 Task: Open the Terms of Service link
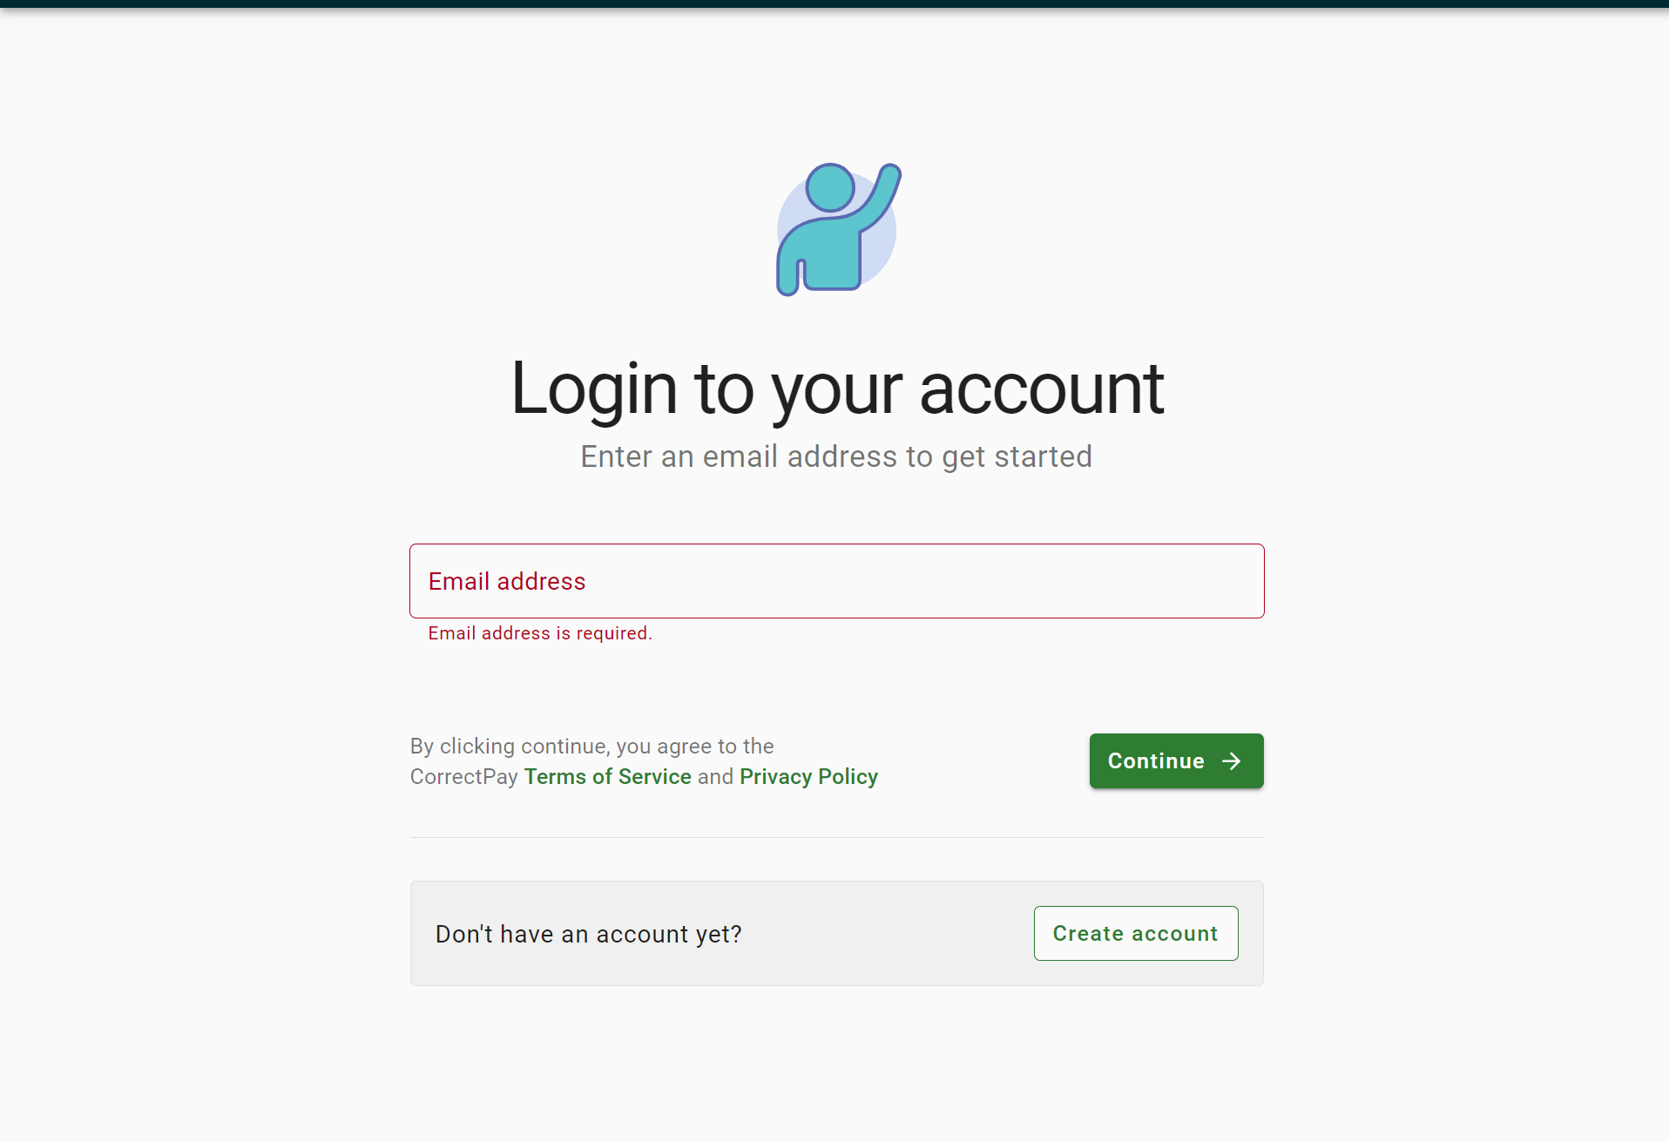[607, 776]
